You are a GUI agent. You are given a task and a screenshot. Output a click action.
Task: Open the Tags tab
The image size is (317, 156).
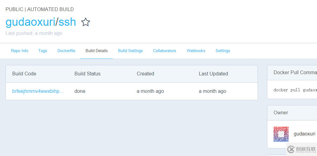tap(43, 51)
